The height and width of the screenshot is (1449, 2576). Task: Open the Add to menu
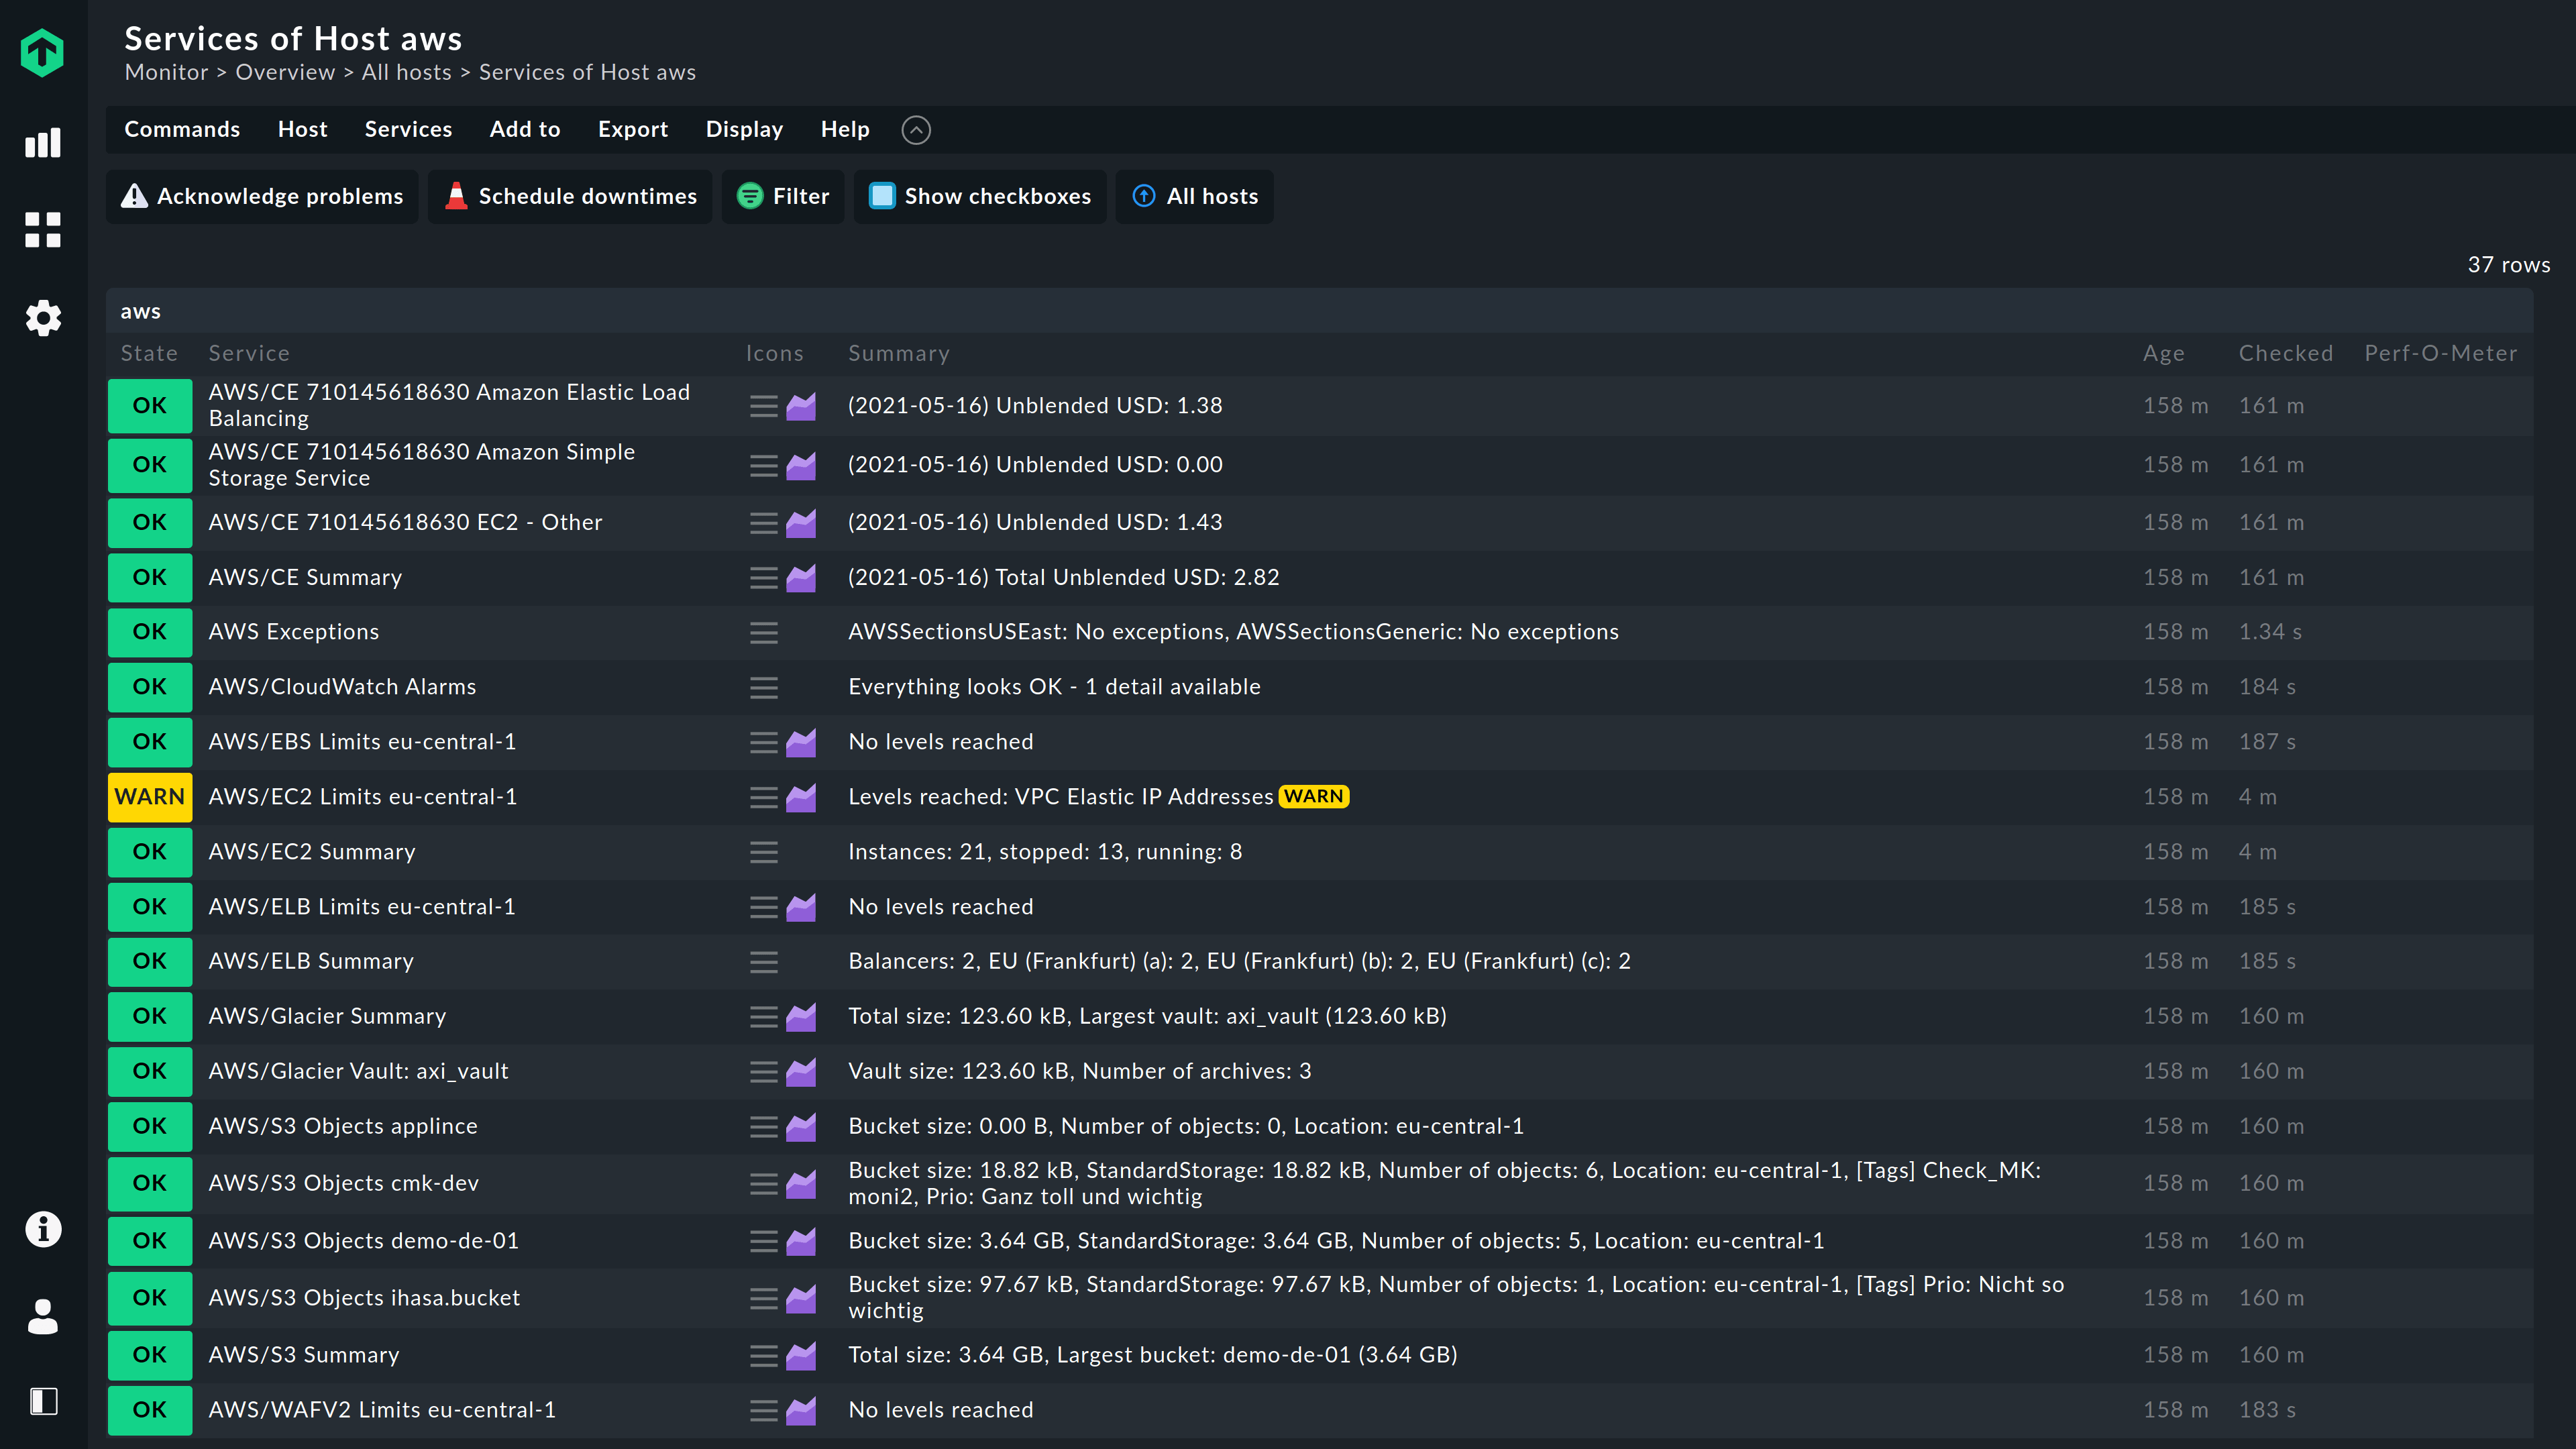coord(525,130)
